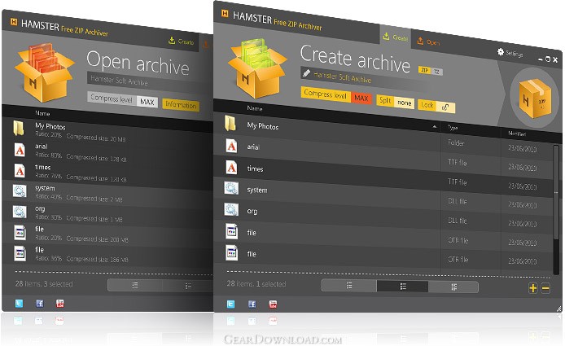Switch to the Create tab in the Create archive window
The height and width of the screenshot is (346, 565).
(x=396, y=37)
